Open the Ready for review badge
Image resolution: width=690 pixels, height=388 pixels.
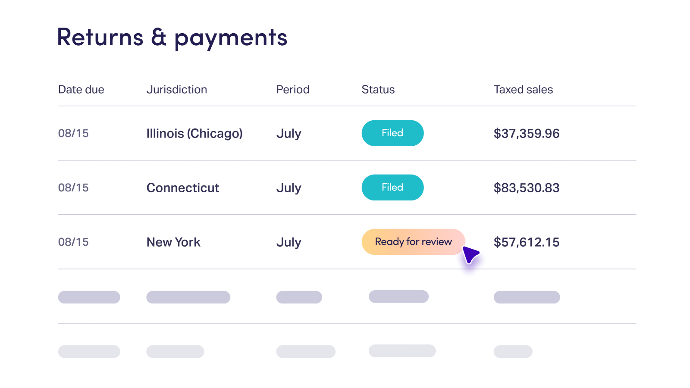point(413,242)
